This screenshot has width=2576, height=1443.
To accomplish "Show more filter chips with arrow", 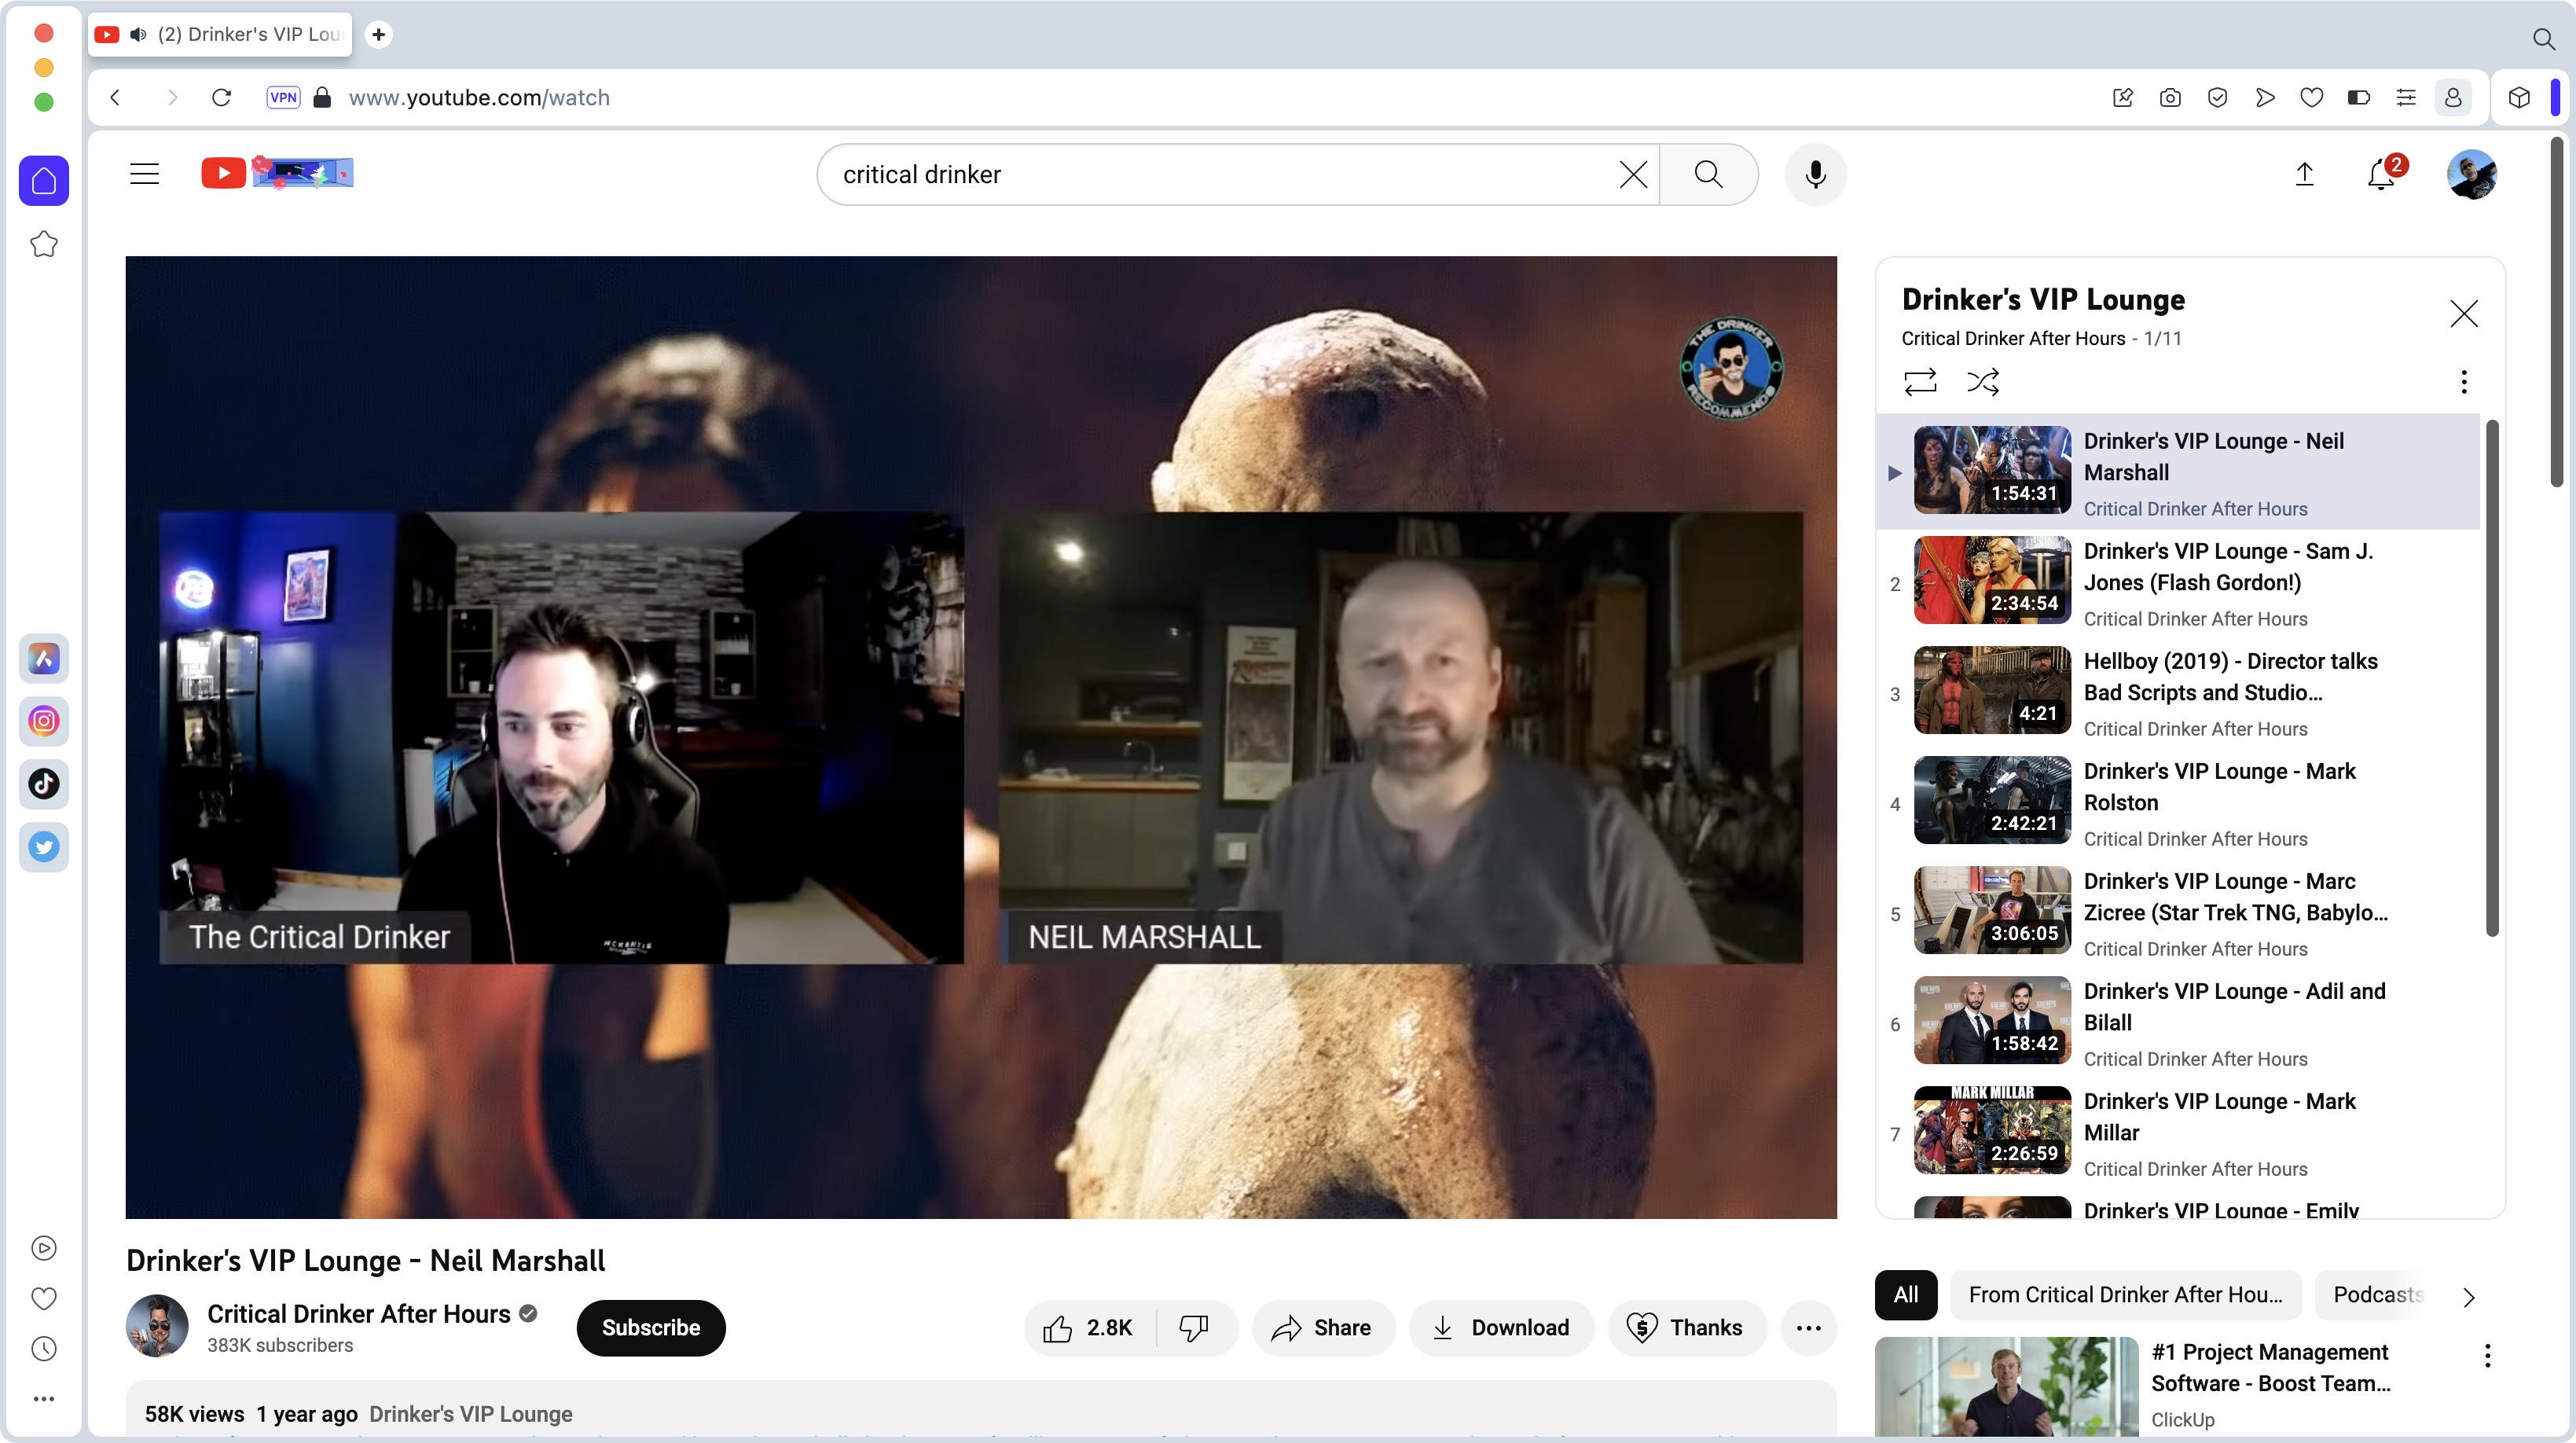I will pyautogui.click(x=2468, y=1297).
